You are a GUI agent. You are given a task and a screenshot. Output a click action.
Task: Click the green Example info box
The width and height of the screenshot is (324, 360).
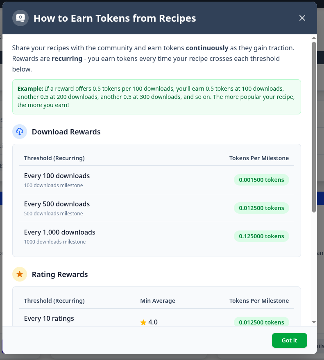tap(156, 97)
